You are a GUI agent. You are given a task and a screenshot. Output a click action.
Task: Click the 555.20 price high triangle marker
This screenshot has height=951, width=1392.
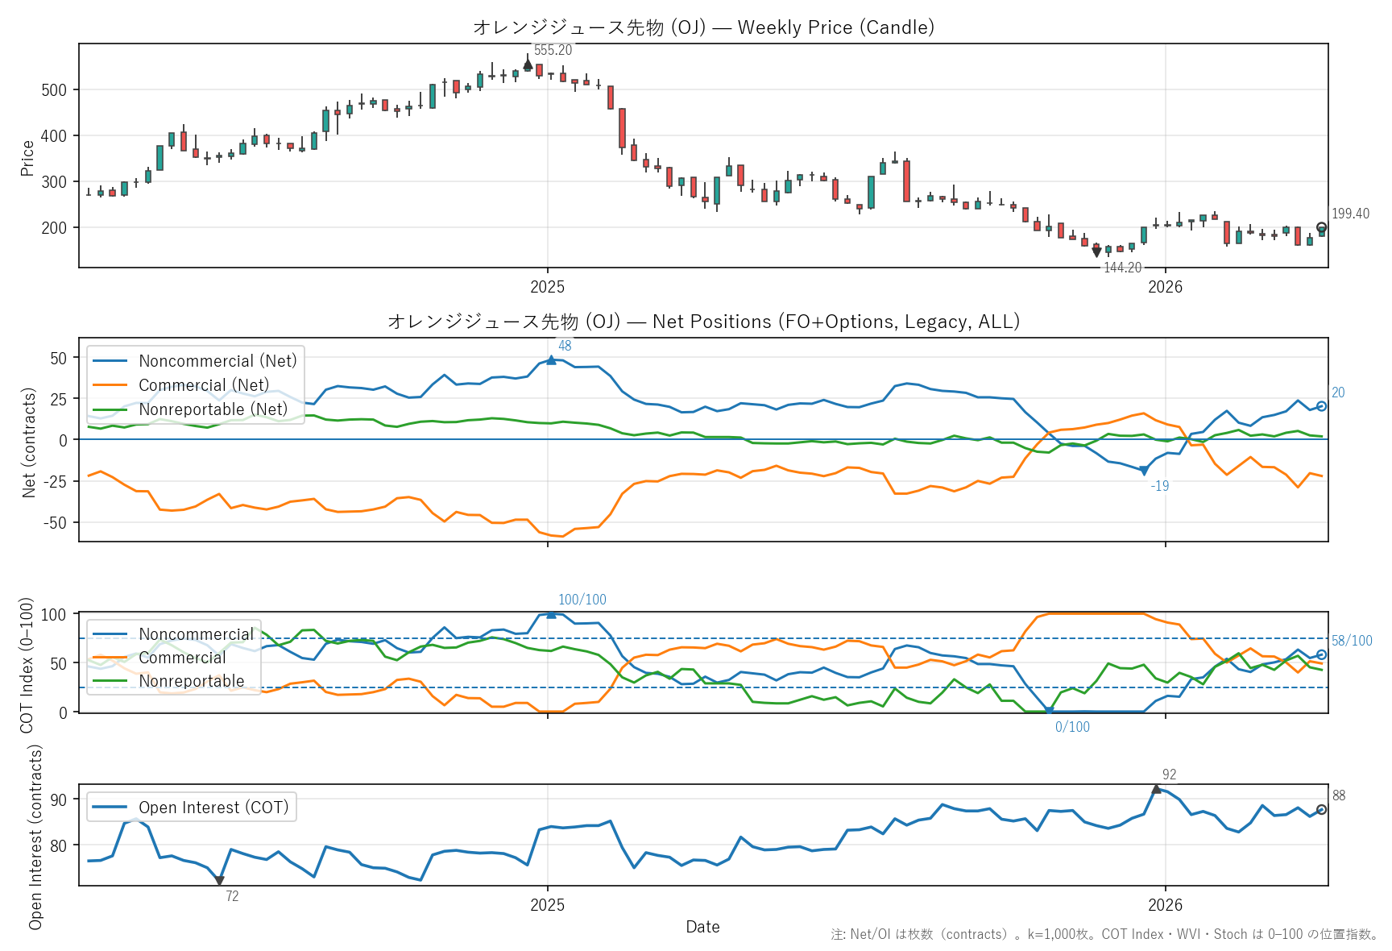tap(528, 64)
